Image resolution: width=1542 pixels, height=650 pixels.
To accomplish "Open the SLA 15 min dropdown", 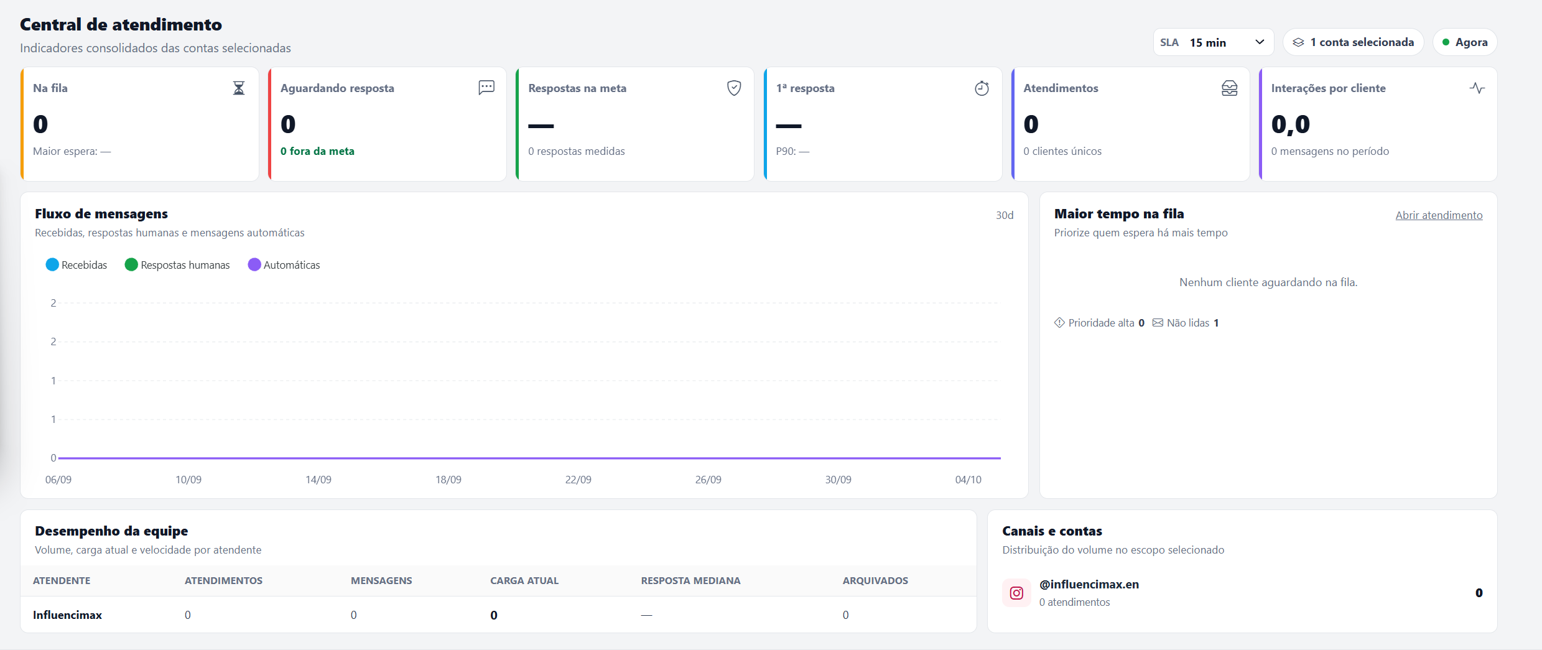I will click(x=1213, y=42).
